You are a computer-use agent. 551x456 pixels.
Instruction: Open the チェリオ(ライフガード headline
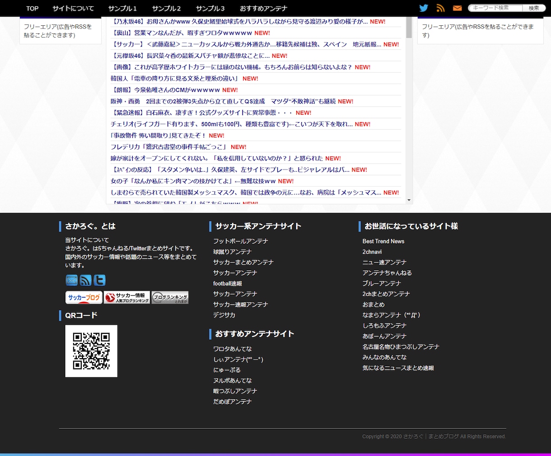click(232, 124)
